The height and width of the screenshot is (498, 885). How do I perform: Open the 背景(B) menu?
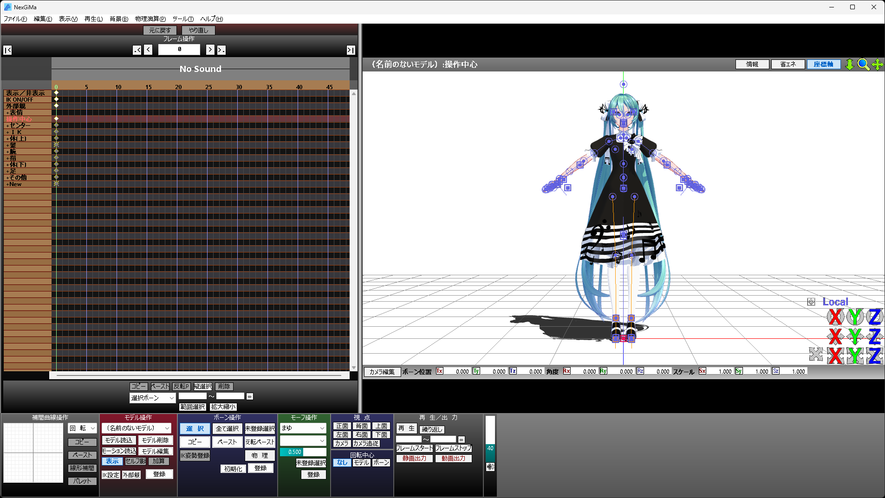(119, 19)
